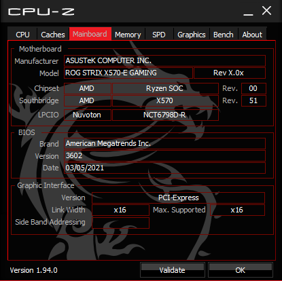The width and height of the screenshot is (282, 281).
Task: Click the empty Side Band Addressing field
Action: click(x=120, y=223)
